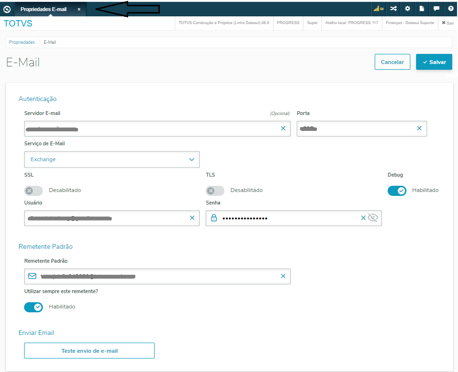Click the SSL Desabilitado status text
Screen dimensions: 458x372
65,190
